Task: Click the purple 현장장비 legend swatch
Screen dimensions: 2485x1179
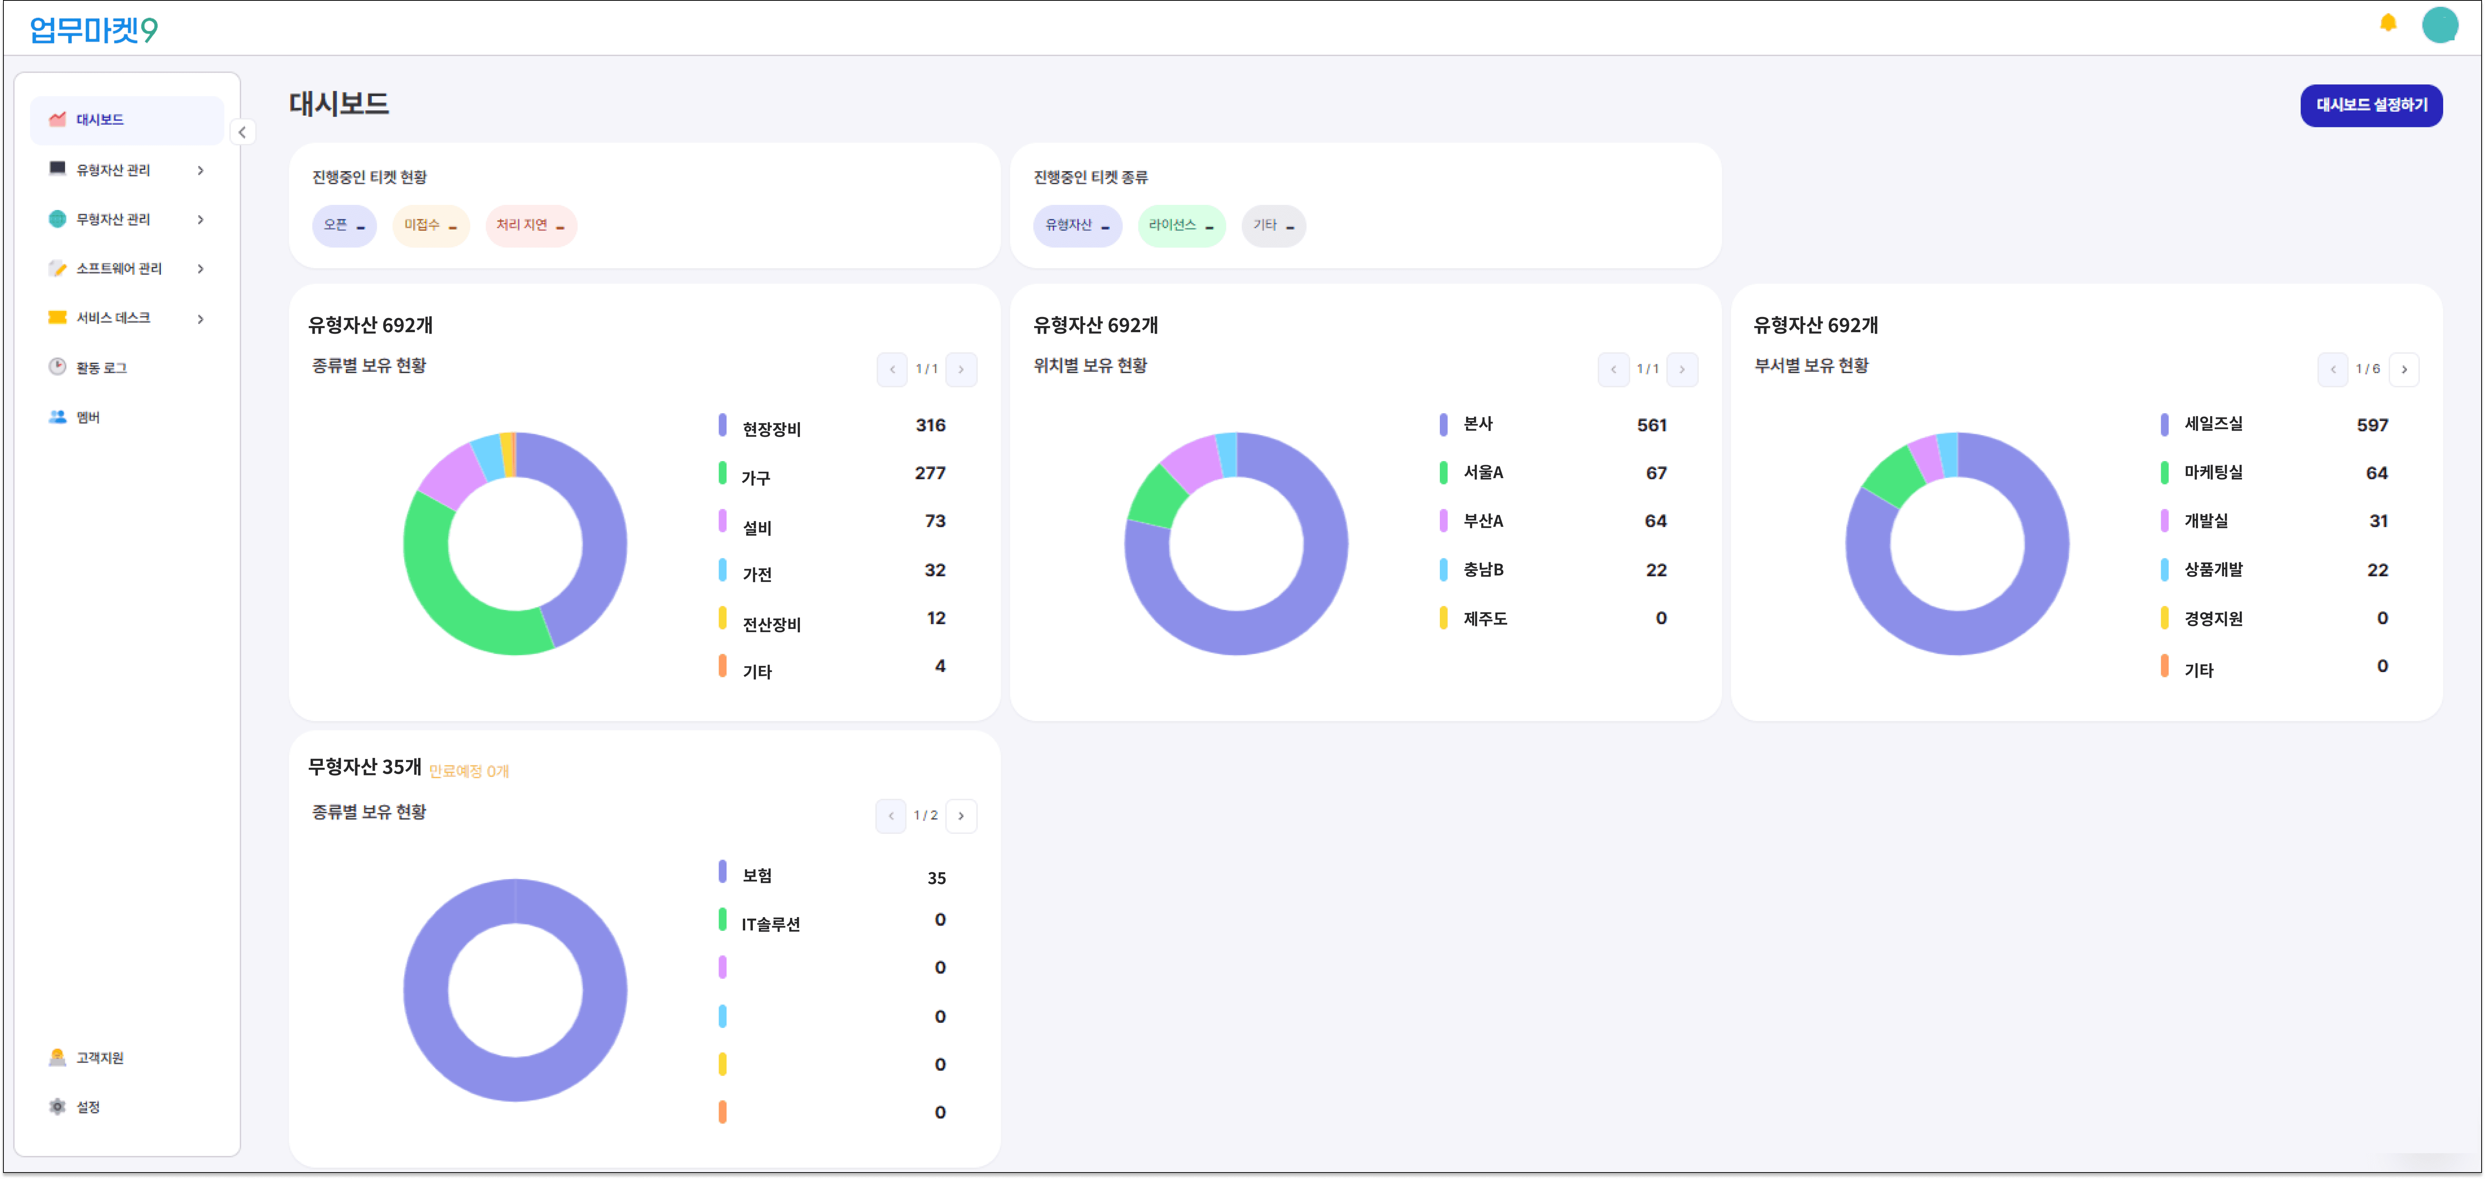Action: click(x=722, y=425)
